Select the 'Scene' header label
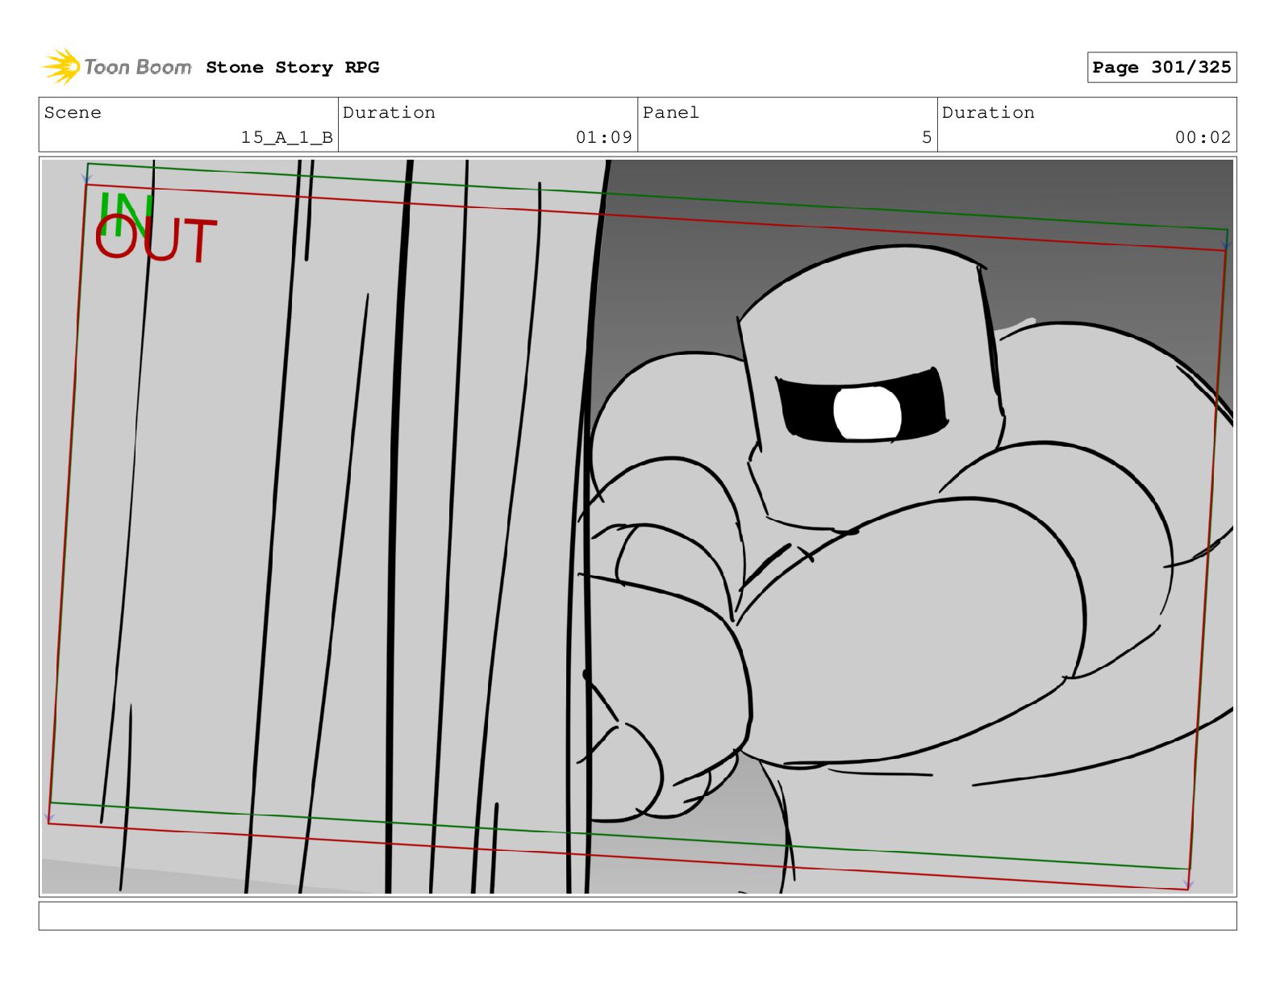The width and height of the screenshot is (1276, 988). coord(73,113)
